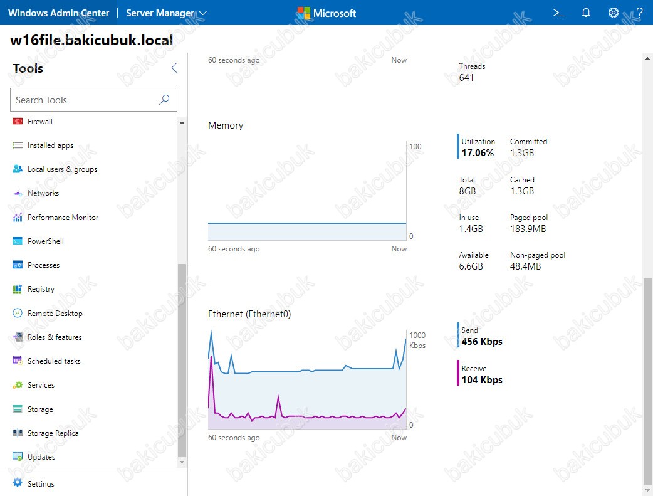Open the Processes tool icon
The image size is (653, 496).
(x=18, y=265)
